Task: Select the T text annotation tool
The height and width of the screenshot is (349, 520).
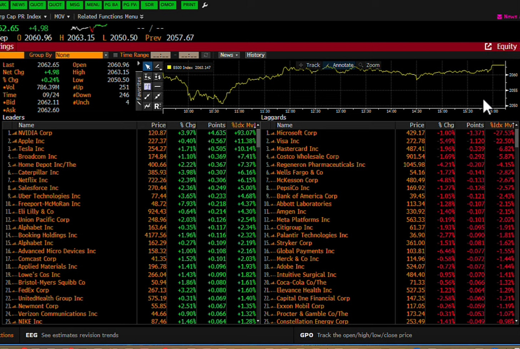Action: [x=147, y=86]
